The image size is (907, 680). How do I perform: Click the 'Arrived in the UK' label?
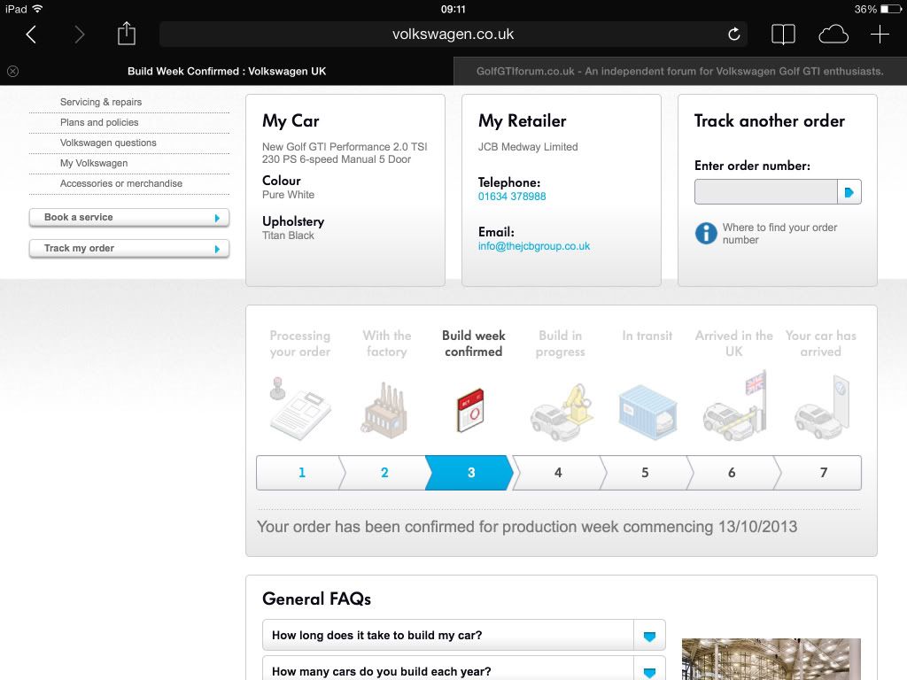coord(734,344)
